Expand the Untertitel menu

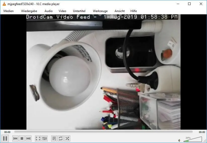pyautogui.click(x=79, y=11)
